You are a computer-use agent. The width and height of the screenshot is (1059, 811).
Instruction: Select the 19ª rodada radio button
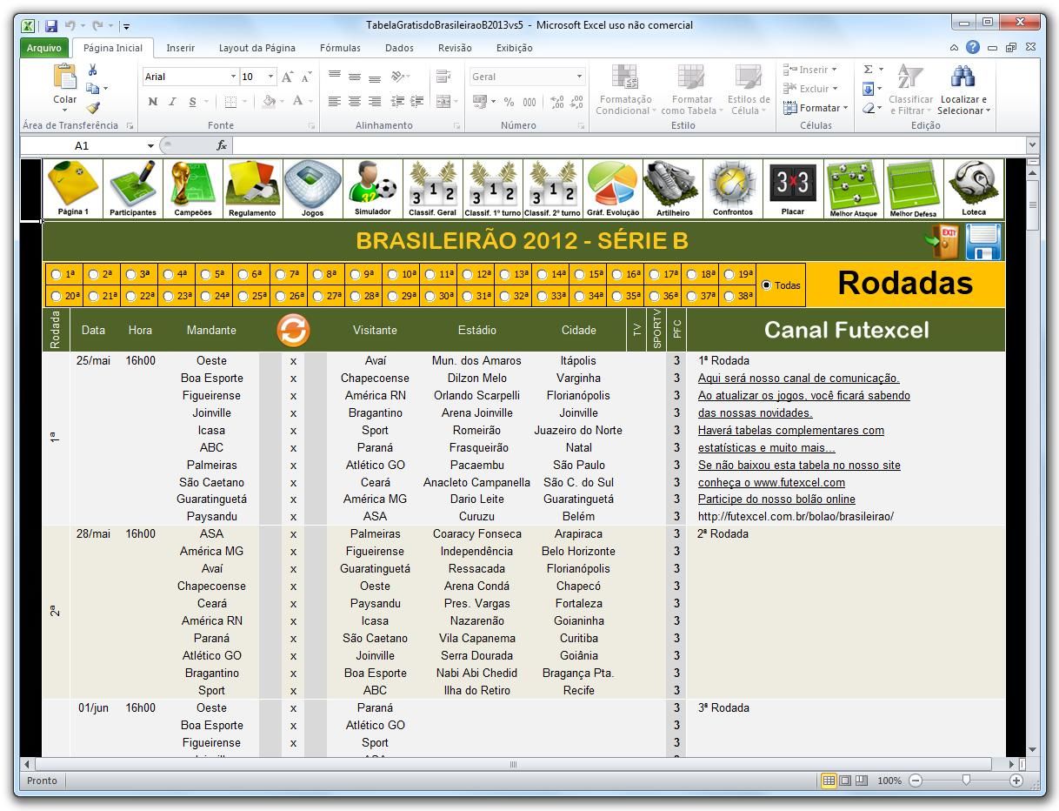729,274
